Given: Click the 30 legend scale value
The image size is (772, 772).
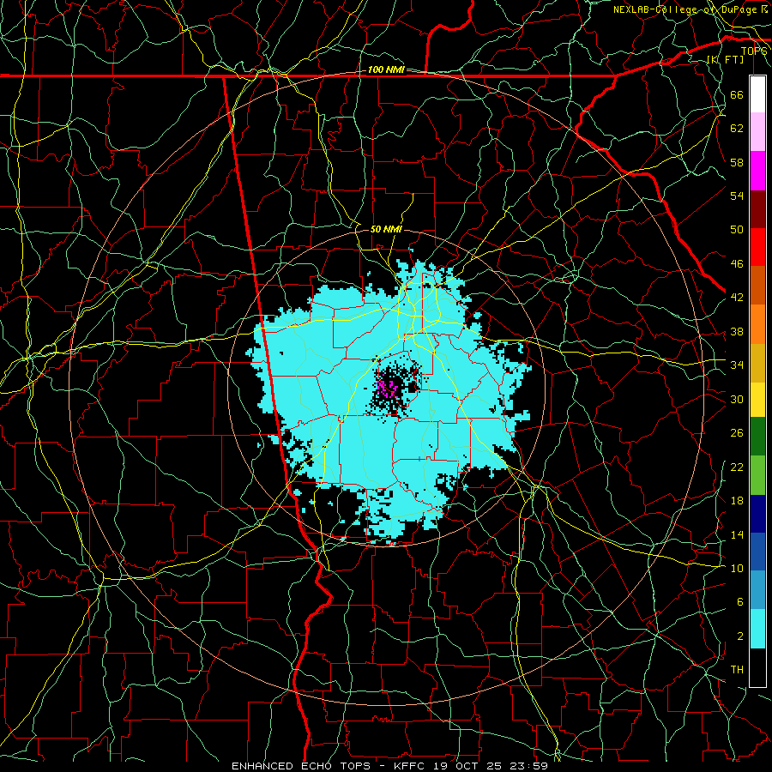Looking at the screenshot, I should click(737, 399).
